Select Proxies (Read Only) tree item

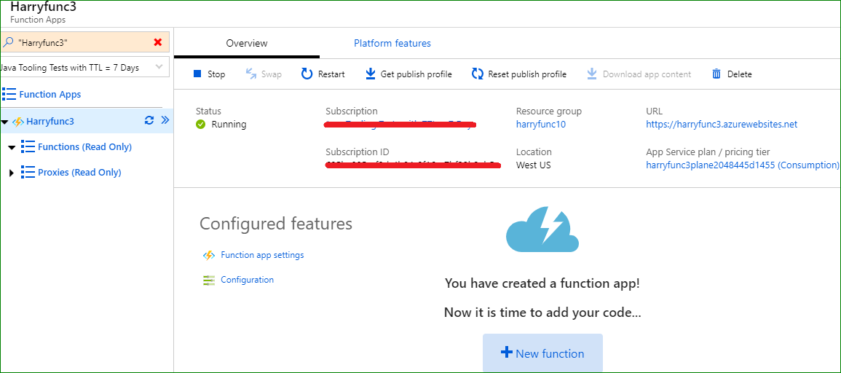pos(79,172)
